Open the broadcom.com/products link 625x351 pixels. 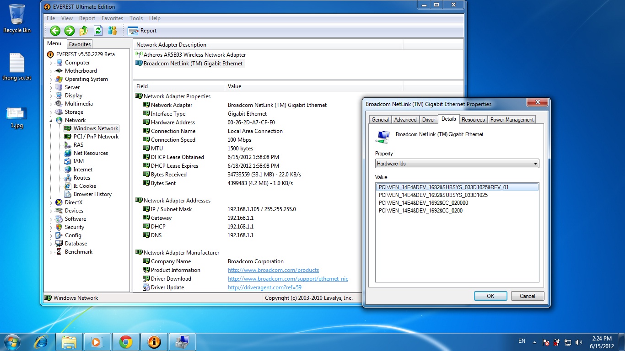274,270
